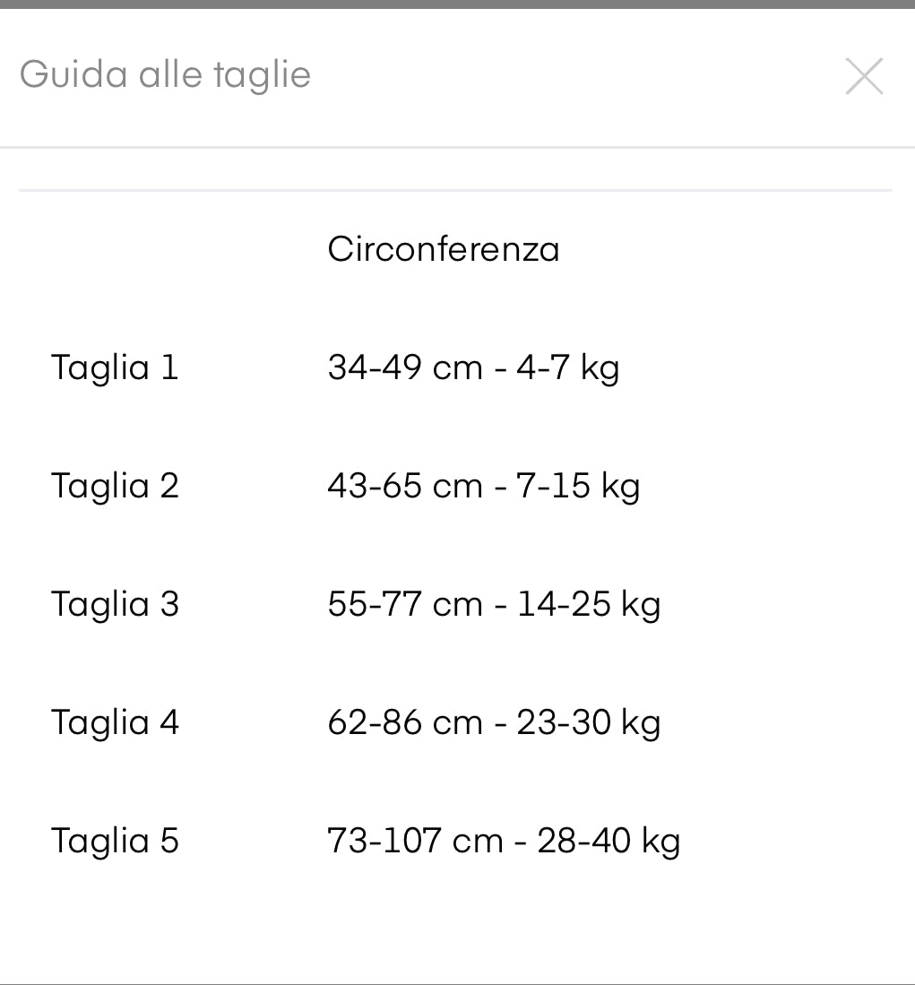Click the 62-86 cm circumference value
Screen dimensions: 915x985
pos(405,722)
